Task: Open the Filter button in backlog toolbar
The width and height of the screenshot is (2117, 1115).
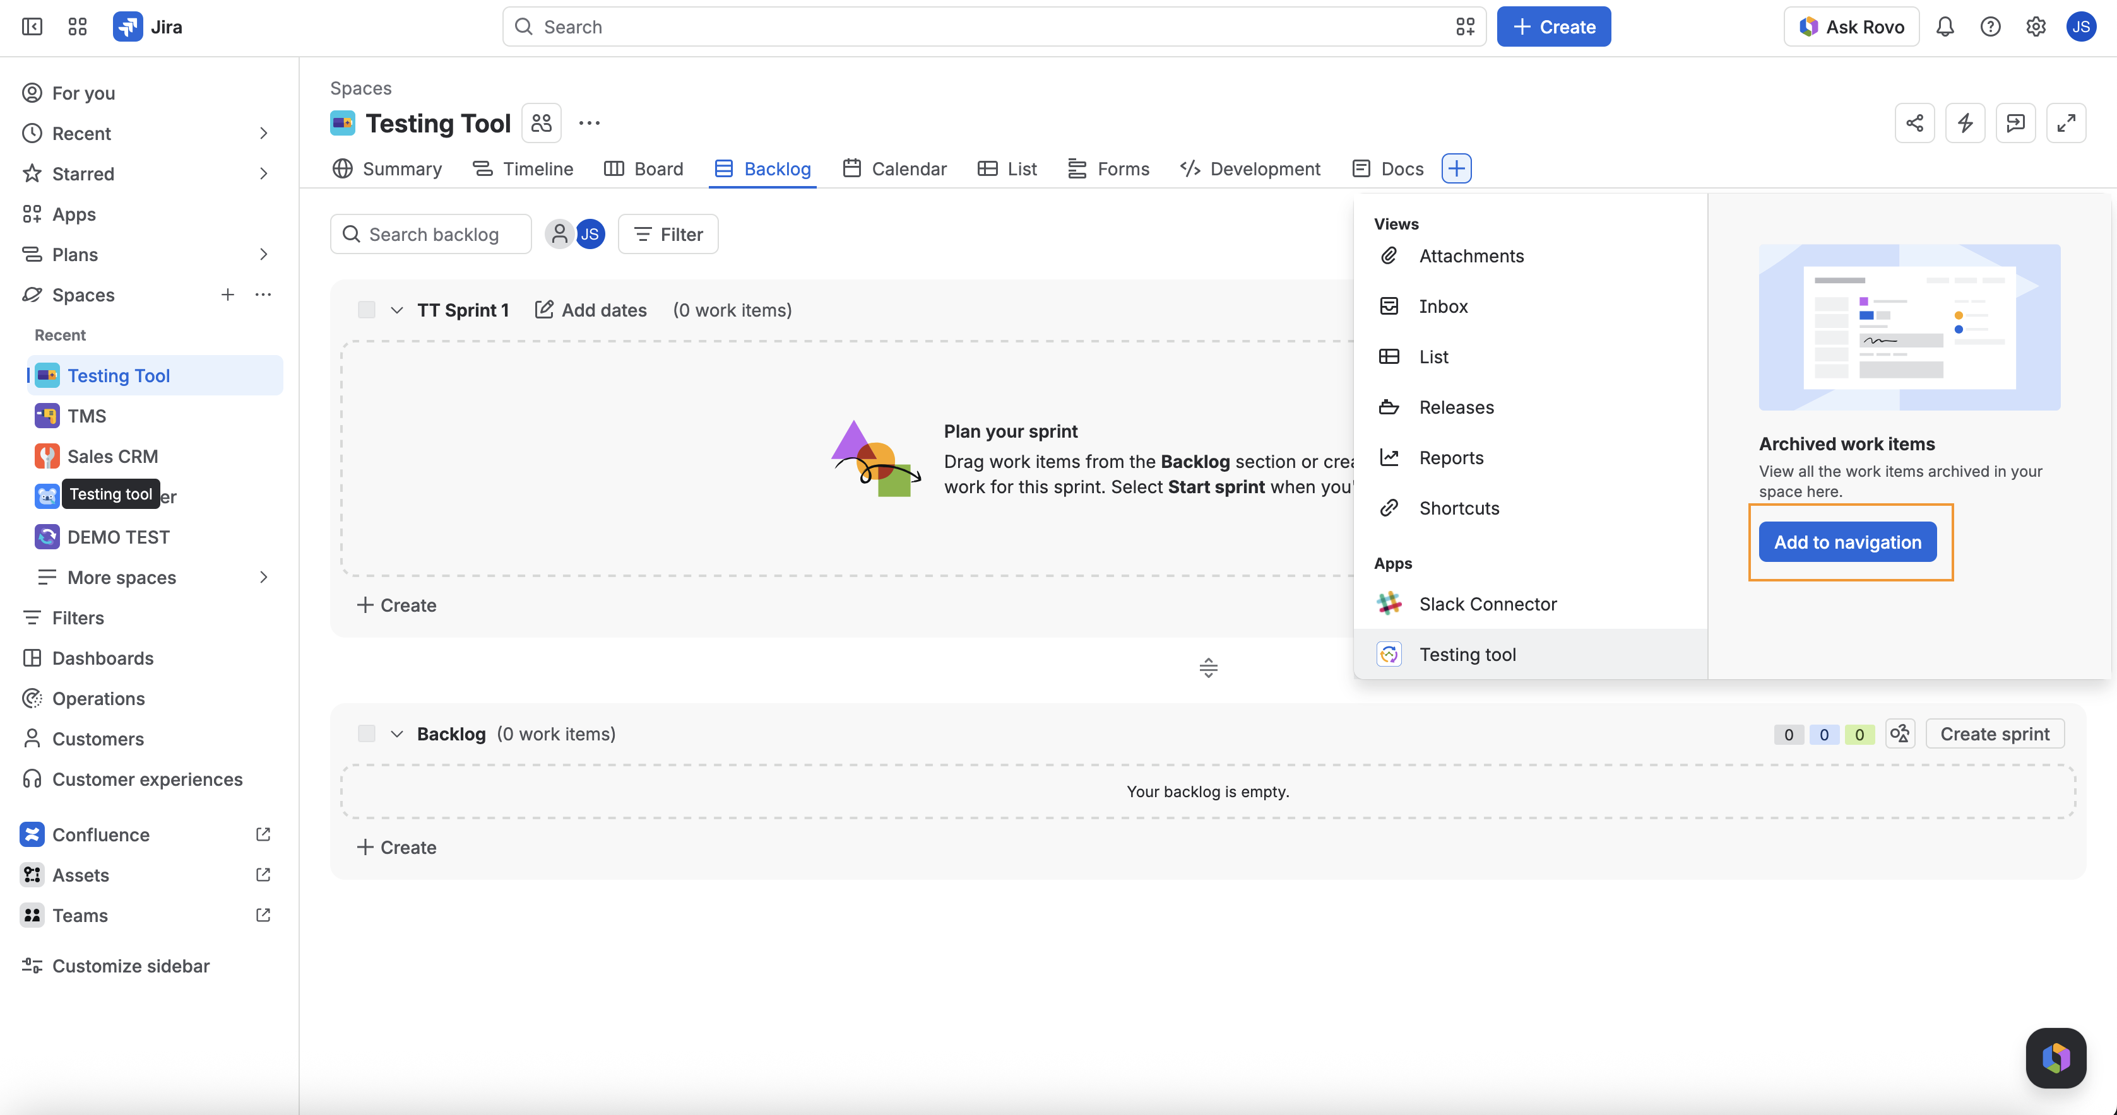Action: point(668,234)
